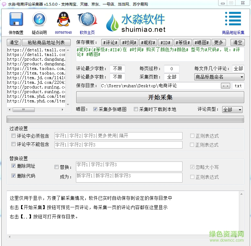Enable 采集时下载到本地 option
The image size is (251, 246).
pos(135,109)
